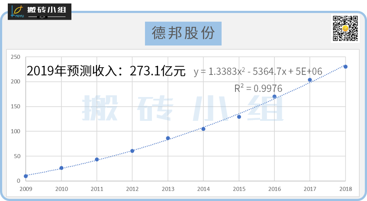Click the R² = 0.9976 label

tap(258, 88)
